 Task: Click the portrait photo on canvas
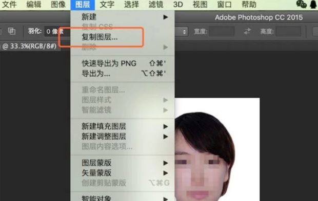click(217, 150)
